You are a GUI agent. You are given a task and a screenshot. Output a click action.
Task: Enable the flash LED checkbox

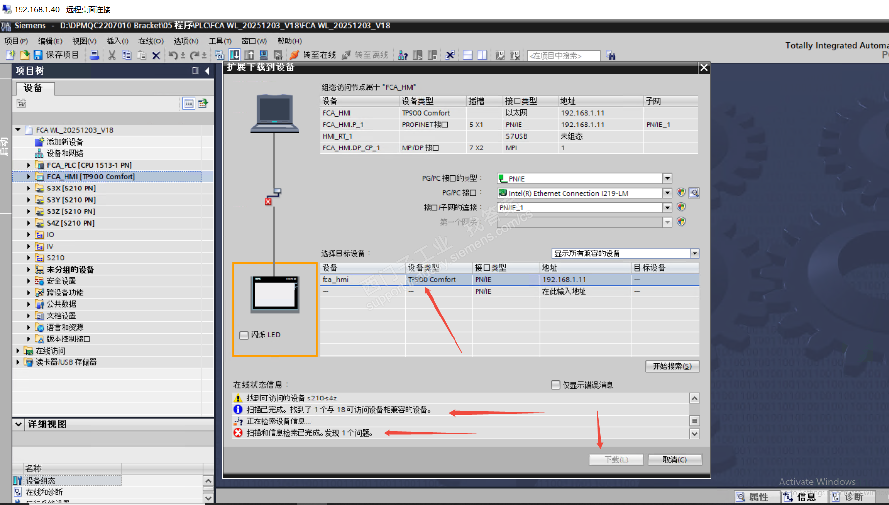(244, 335)
